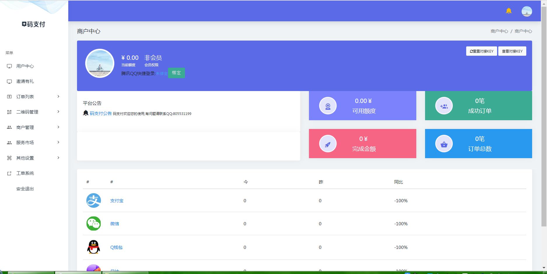Open the user avatar in top bar
Viewport: 547px width, 274px height.
pyautogui.click(x=527, y=11)
